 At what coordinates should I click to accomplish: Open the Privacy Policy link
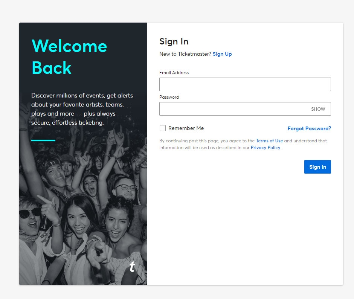265,148
